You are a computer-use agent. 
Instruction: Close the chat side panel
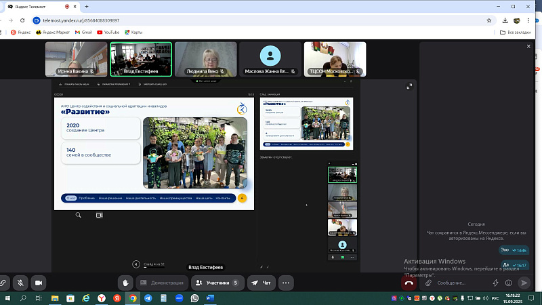click(x=528, y=46)
